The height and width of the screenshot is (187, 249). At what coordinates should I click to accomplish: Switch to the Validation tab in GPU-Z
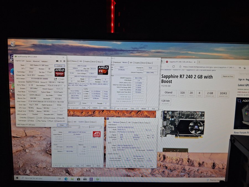pos(44,62)
